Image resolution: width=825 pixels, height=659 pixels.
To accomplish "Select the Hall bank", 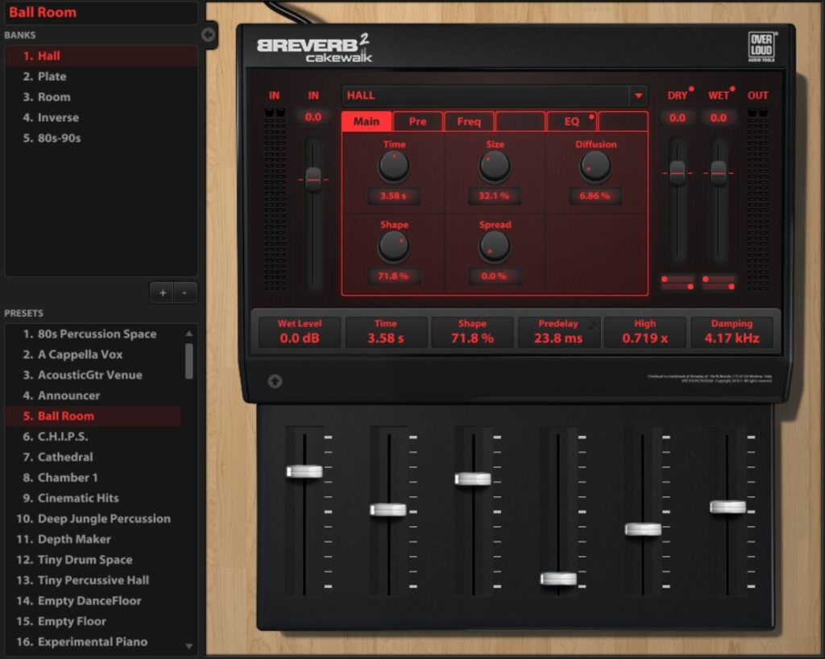I will pos(101,56).
